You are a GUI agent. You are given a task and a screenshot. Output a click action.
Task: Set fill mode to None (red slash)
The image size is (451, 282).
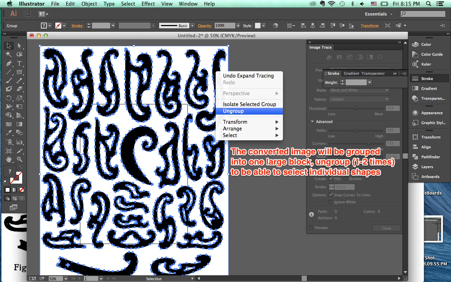click(21, 190)
